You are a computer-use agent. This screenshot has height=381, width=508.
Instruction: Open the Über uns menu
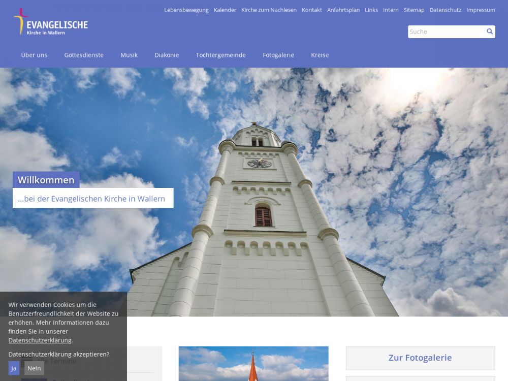(x=34, y=55)
